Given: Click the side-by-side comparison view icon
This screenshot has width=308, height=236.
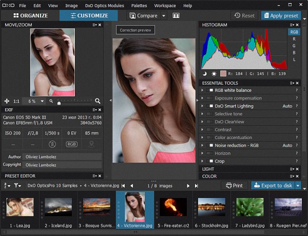Looking at the screenshot, I should tap(176, 15).
